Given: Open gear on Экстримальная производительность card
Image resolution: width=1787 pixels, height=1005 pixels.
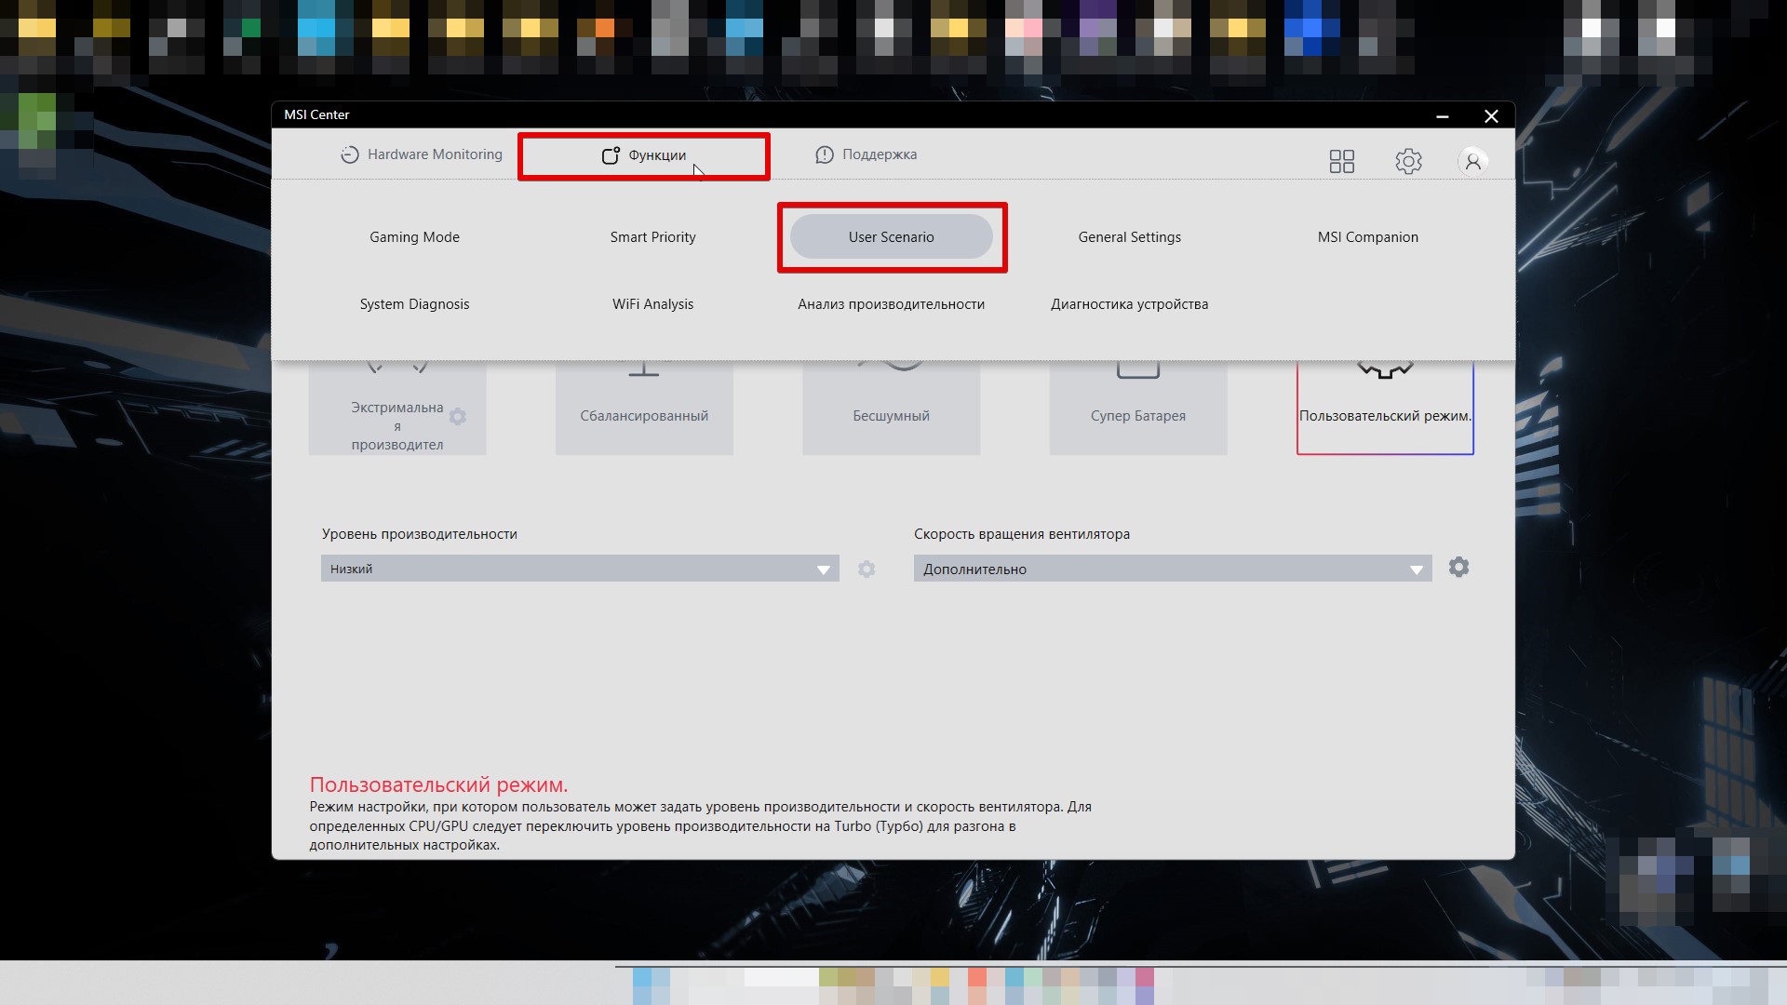Looking at the screenshot, I should coord(457,417).
